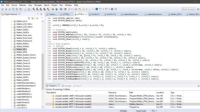Open the Window menu
The height and width of the screenshot is (112, 200).
coord(68,5)
